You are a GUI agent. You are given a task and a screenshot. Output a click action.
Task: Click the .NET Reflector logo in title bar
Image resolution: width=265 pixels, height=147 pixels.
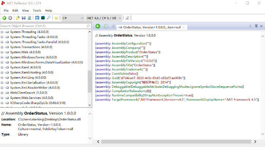click(x=3, y=3)
